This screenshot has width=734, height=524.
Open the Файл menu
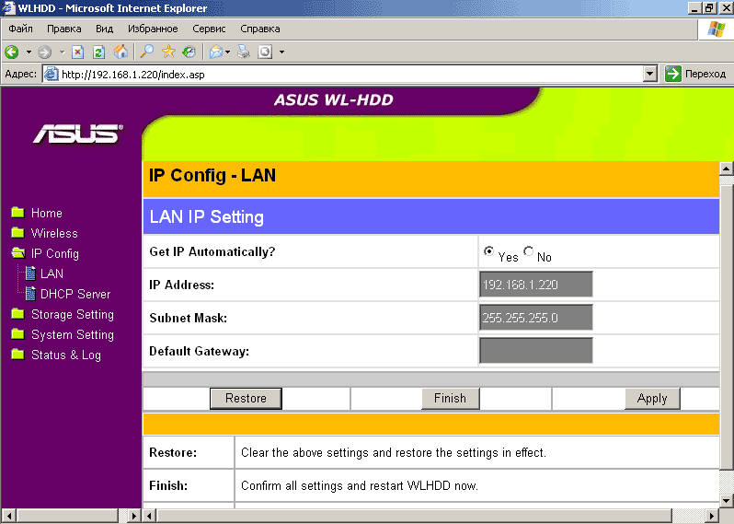20,29
